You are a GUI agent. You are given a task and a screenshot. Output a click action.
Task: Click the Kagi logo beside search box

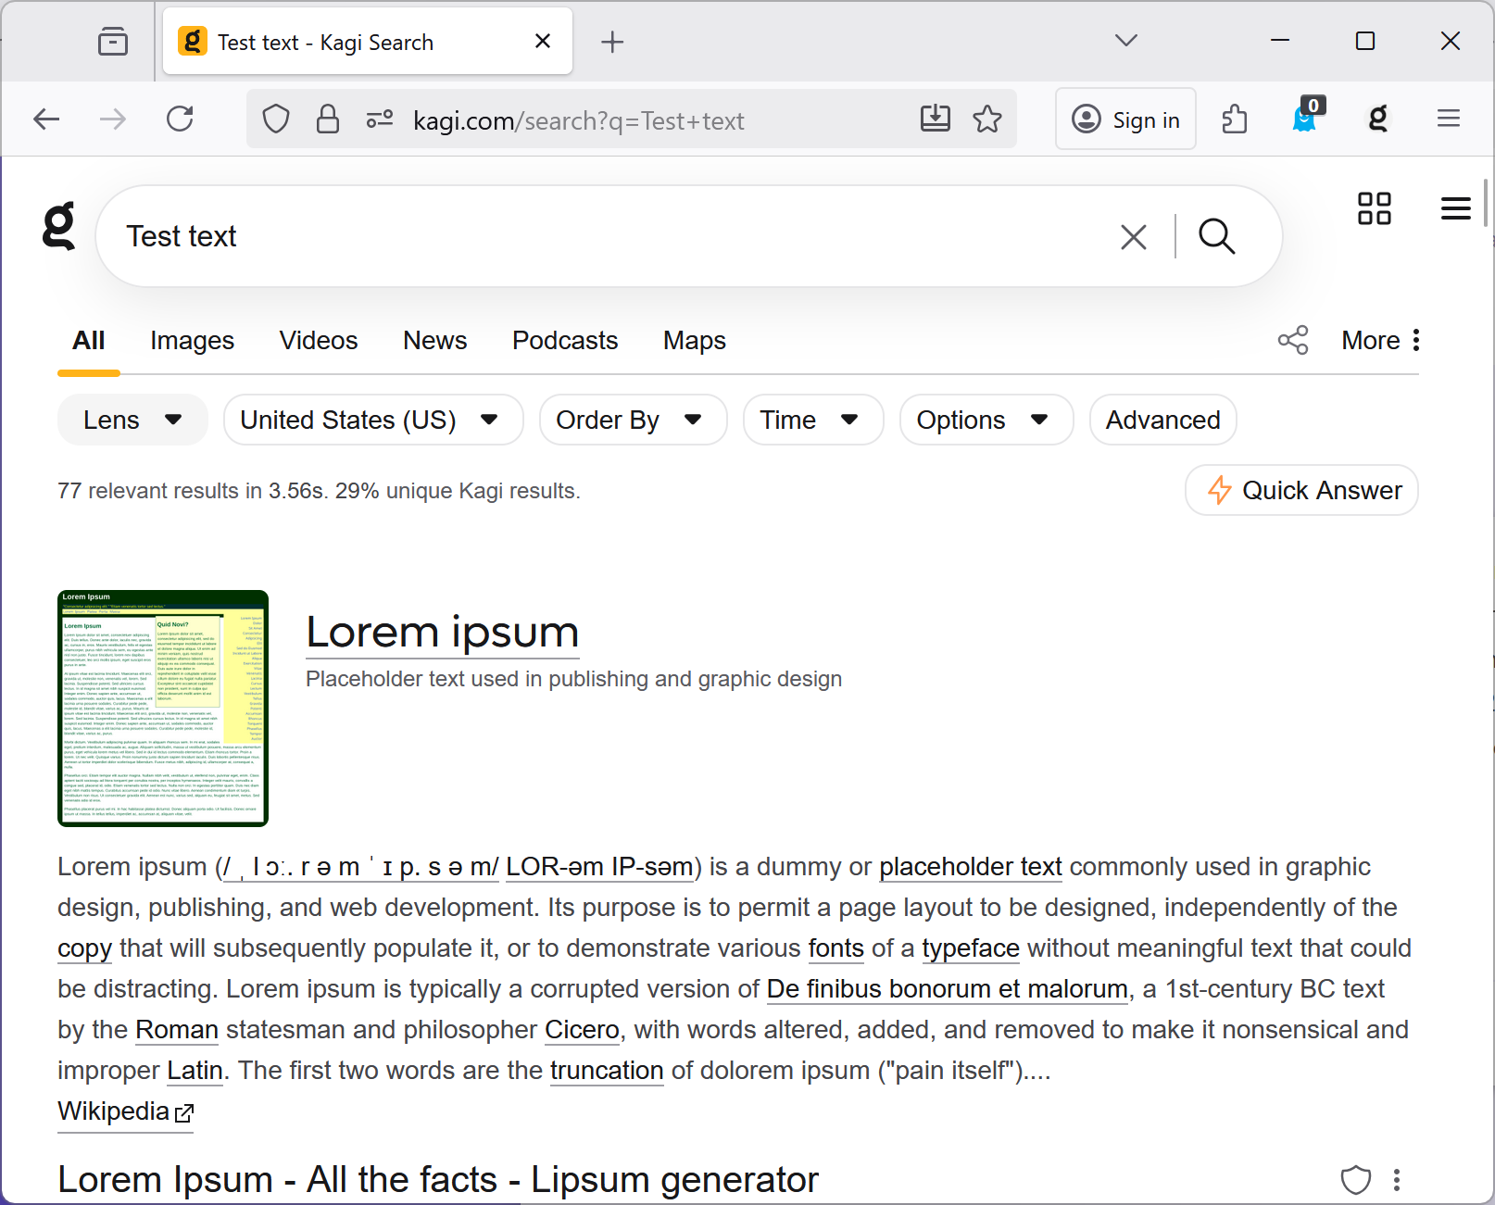[x=59, y=227]
